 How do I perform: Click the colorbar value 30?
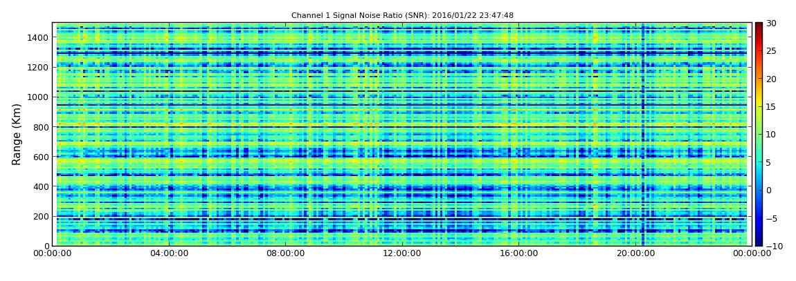pos(772,23)
